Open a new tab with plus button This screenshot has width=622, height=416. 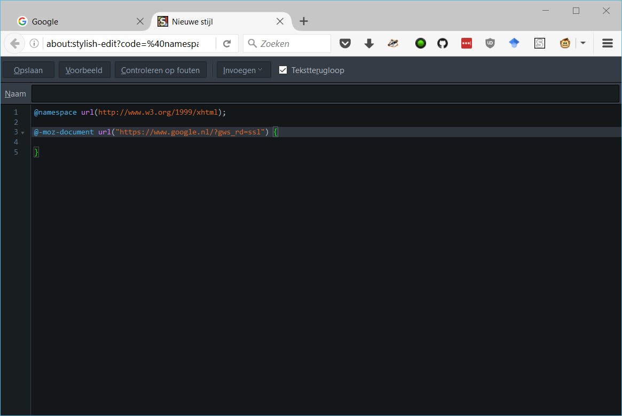(x=303, y=21)
